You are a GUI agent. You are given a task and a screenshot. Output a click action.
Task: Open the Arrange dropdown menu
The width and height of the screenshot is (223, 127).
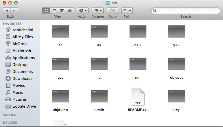pyautogui.click(x=98, y=11)
